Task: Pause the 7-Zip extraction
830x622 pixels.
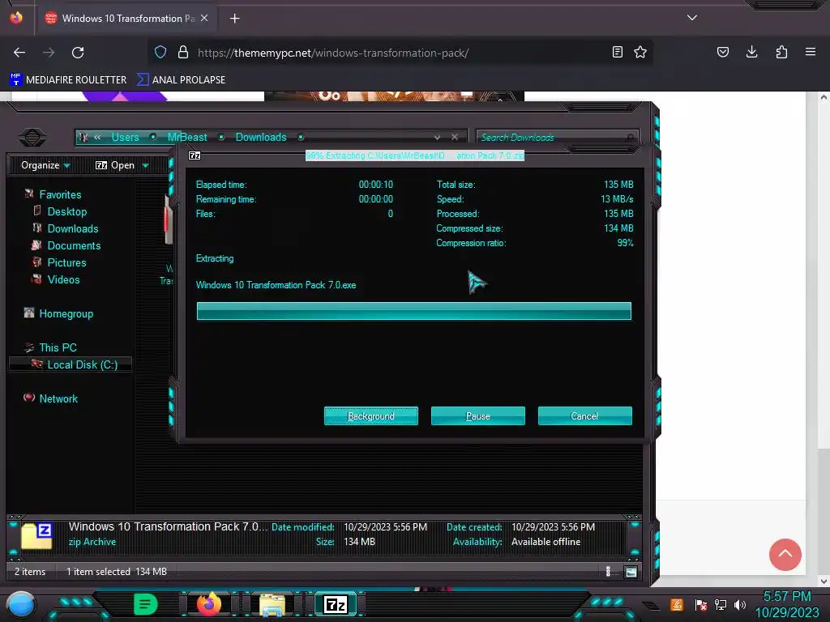Action: coord(477,415)
